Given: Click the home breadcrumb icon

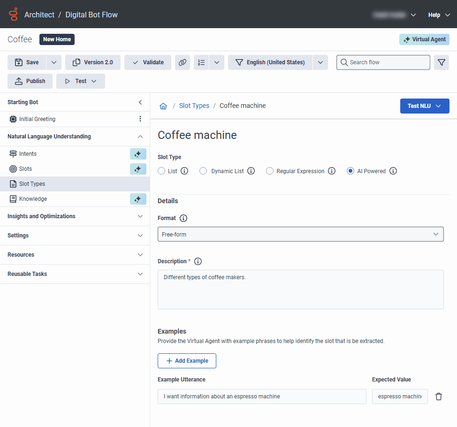Looking at the screenshot, I should pyautogui.click(x=163, y=106).
